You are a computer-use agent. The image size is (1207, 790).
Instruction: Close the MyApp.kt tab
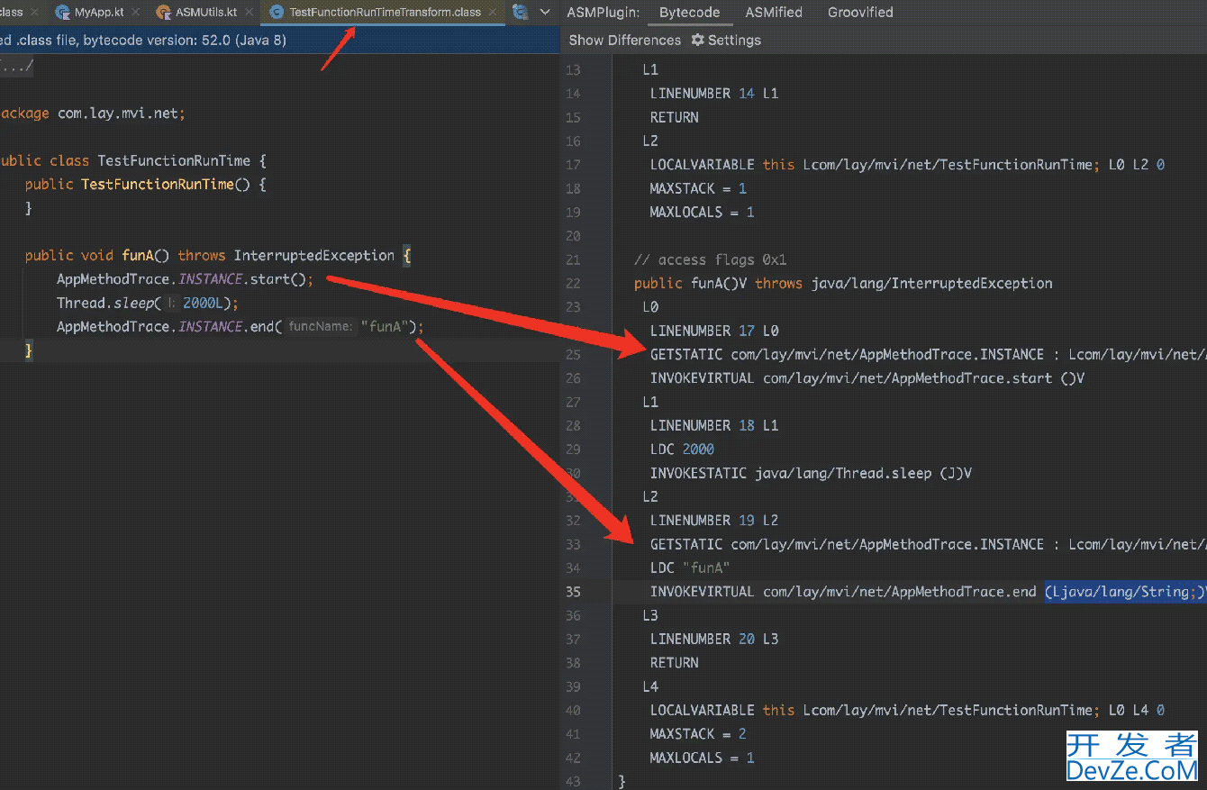click(137, 13)
